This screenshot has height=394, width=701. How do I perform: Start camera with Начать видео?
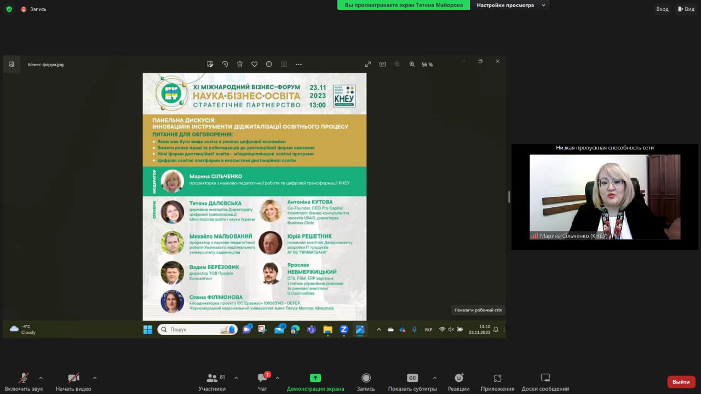click(x=73, y=382)
